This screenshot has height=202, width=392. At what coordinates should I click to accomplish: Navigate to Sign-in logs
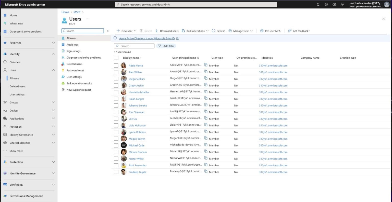(73, 51)
